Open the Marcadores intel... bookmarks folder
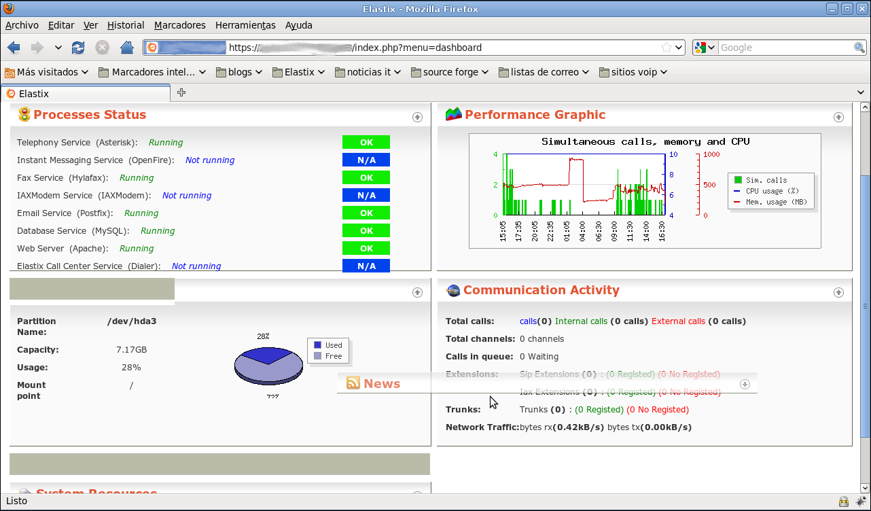Screen dimensions: 871x511 [x=152, y=72]
